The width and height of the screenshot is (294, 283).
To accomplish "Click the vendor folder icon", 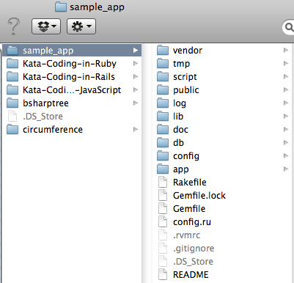I will 163,51.
